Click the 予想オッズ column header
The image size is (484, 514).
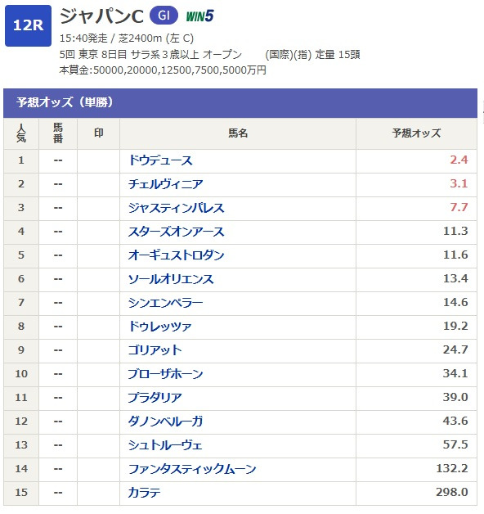coord(416,133)
